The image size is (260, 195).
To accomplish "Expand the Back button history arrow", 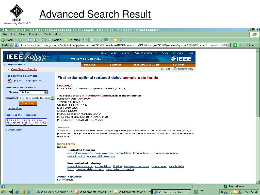I will coord(15,40).
